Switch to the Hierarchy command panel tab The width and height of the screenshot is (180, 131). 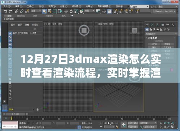coord(157,25)
